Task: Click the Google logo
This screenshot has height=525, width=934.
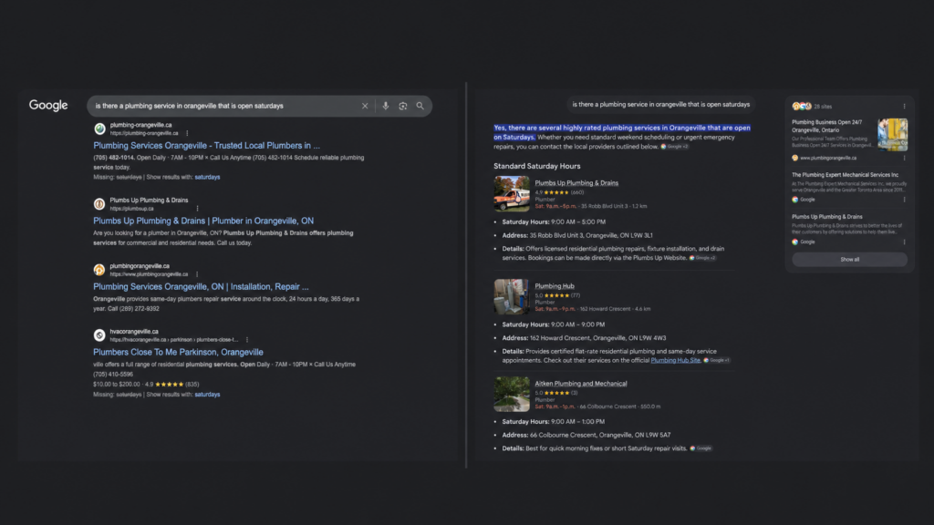Action: click(x=48, y=106)
